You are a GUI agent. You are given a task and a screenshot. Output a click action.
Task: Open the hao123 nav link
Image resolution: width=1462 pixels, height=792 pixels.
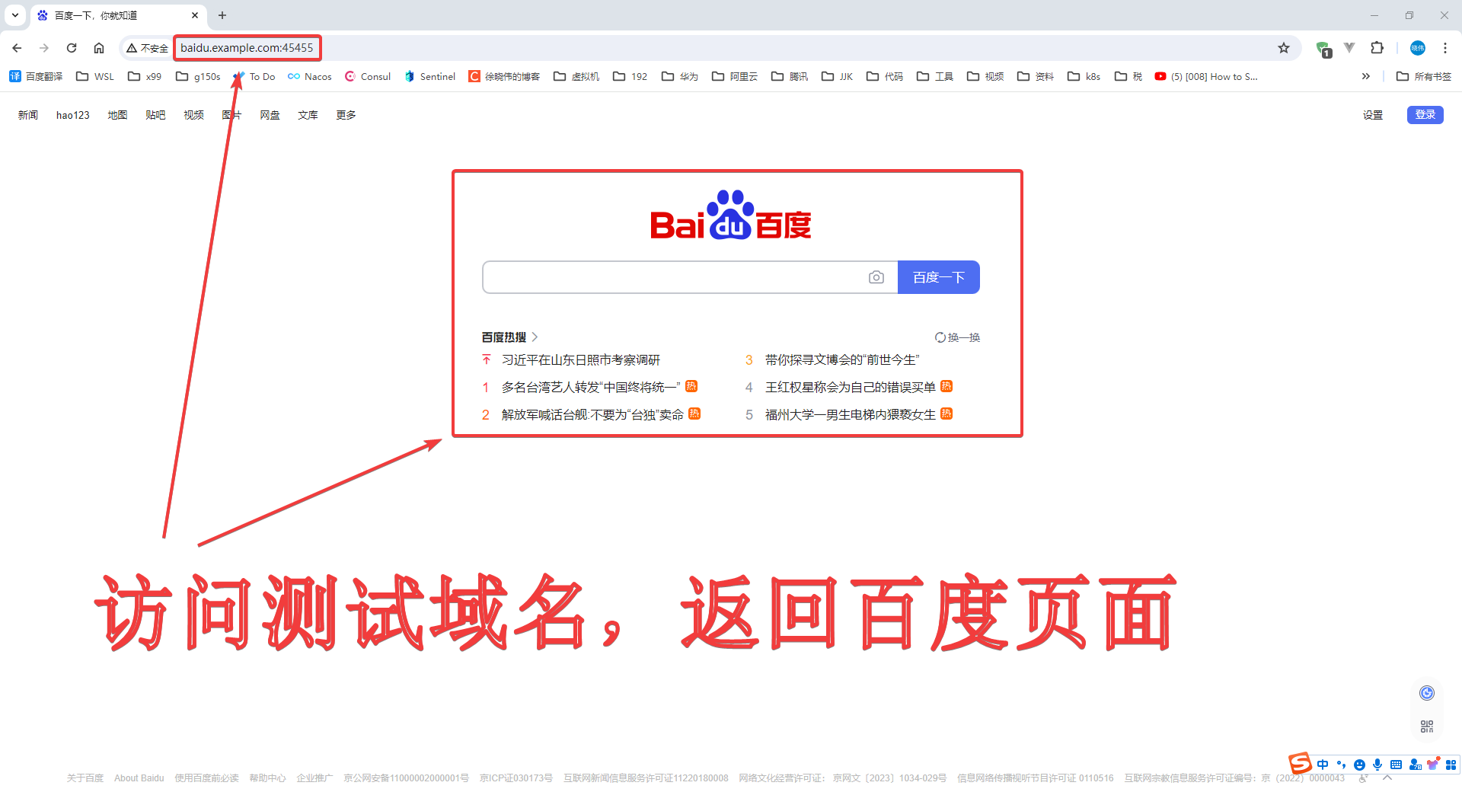tap(73, 115)
